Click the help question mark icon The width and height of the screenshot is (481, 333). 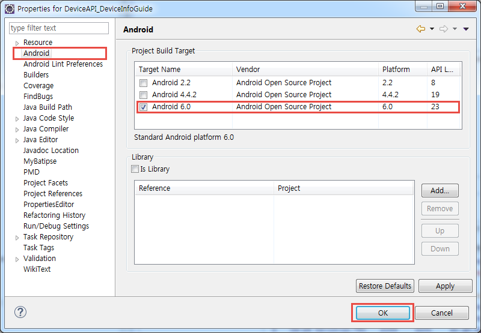click(x=20, y=312)
